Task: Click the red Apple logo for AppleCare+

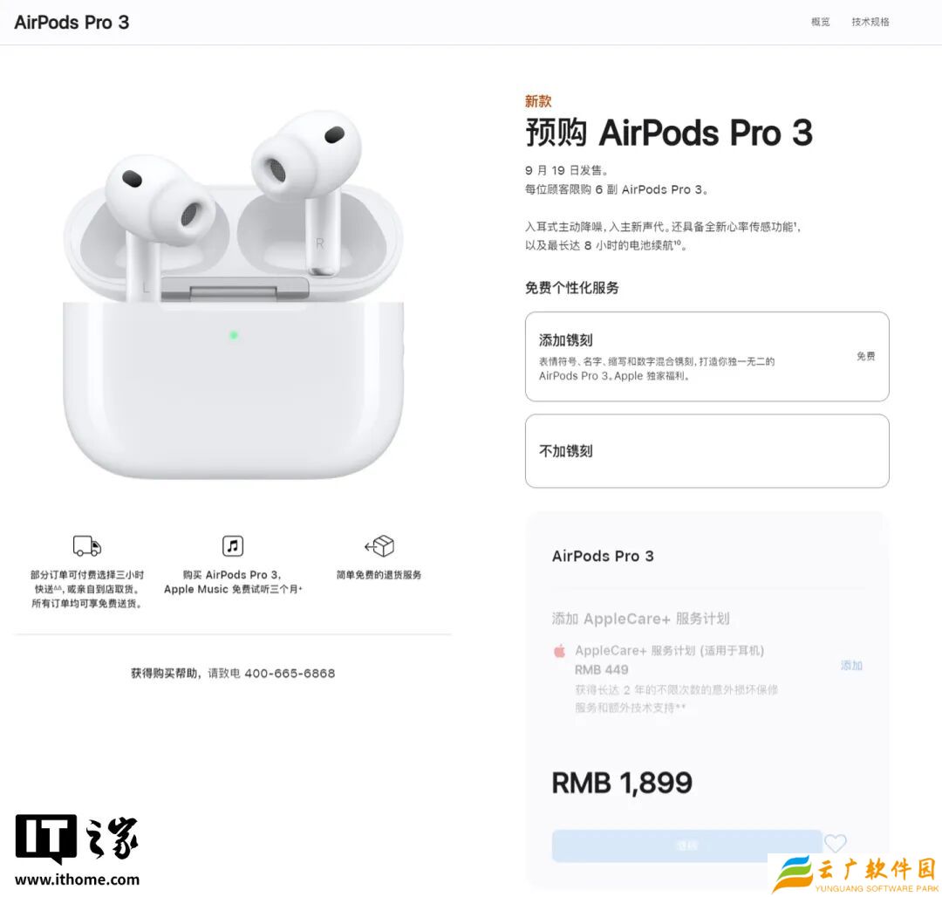Action: pos(559,651)
